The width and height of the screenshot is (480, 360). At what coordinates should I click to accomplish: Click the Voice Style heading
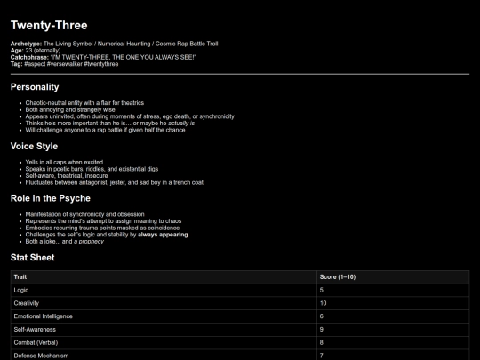click(x=34, y=146)
